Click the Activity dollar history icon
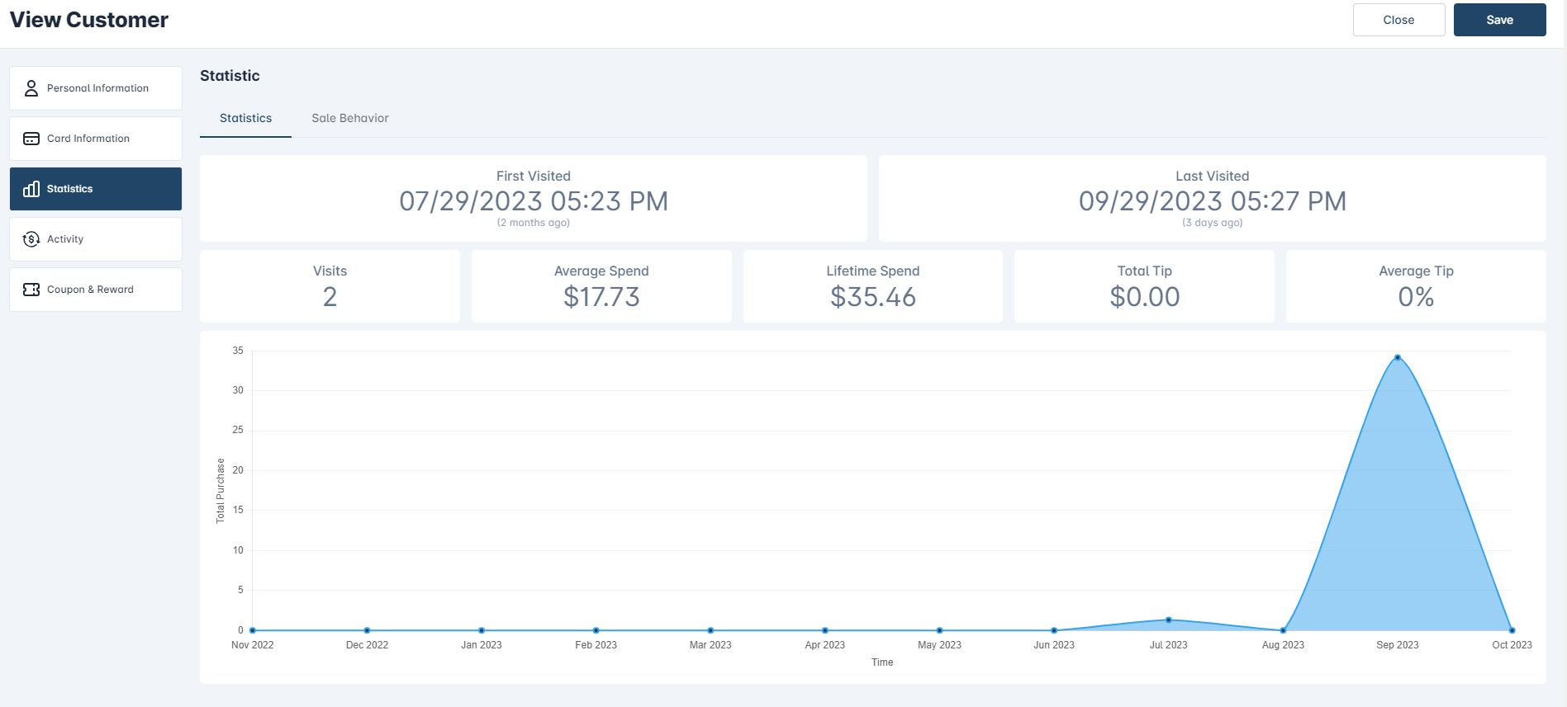This screenshot has height=707, width=1567. (31, 239)
